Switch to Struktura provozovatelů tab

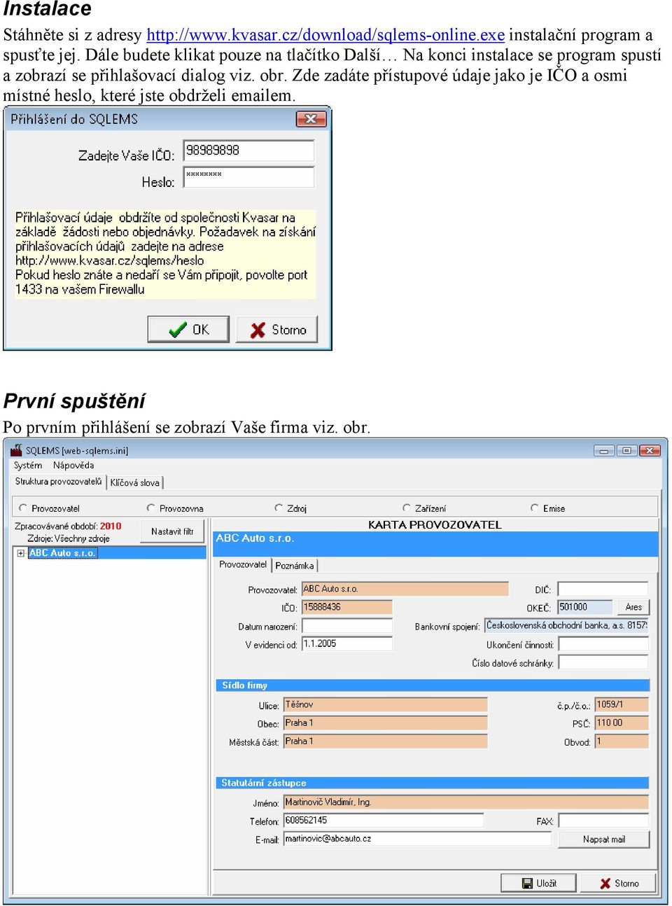click(x=58, y=482)
